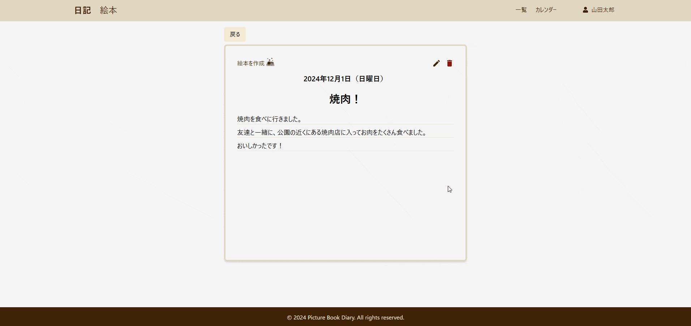Open the カレンダー view options
The width and height of the screenshot is (691, 326).
546,10
